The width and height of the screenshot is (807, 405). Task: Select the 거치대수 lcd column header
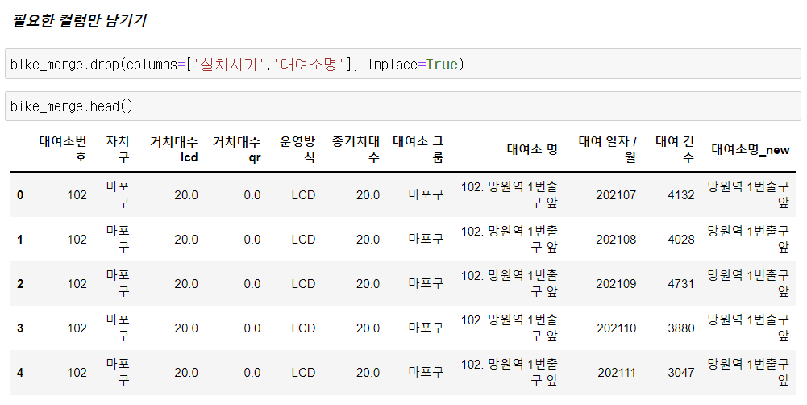click(x=173, y=149)
